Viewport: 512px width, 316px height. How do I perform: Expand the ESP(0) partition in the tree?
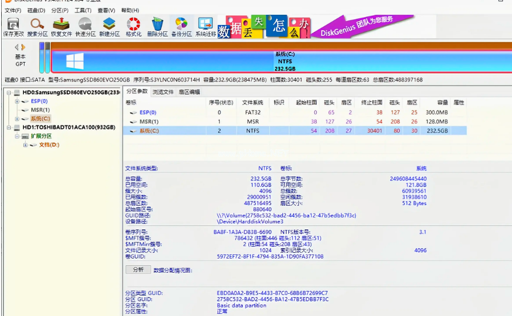coord(17,101)
